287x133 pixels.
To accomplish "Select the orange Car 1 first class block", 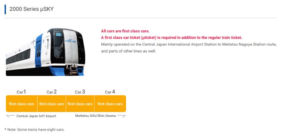I will [x=22, y=104].
